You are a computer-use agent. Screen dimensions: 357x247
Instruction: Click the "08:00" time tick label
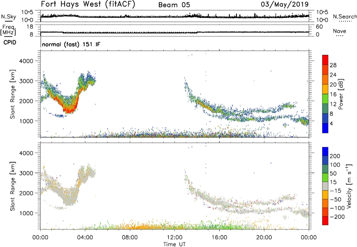click(x=130, y=238)
